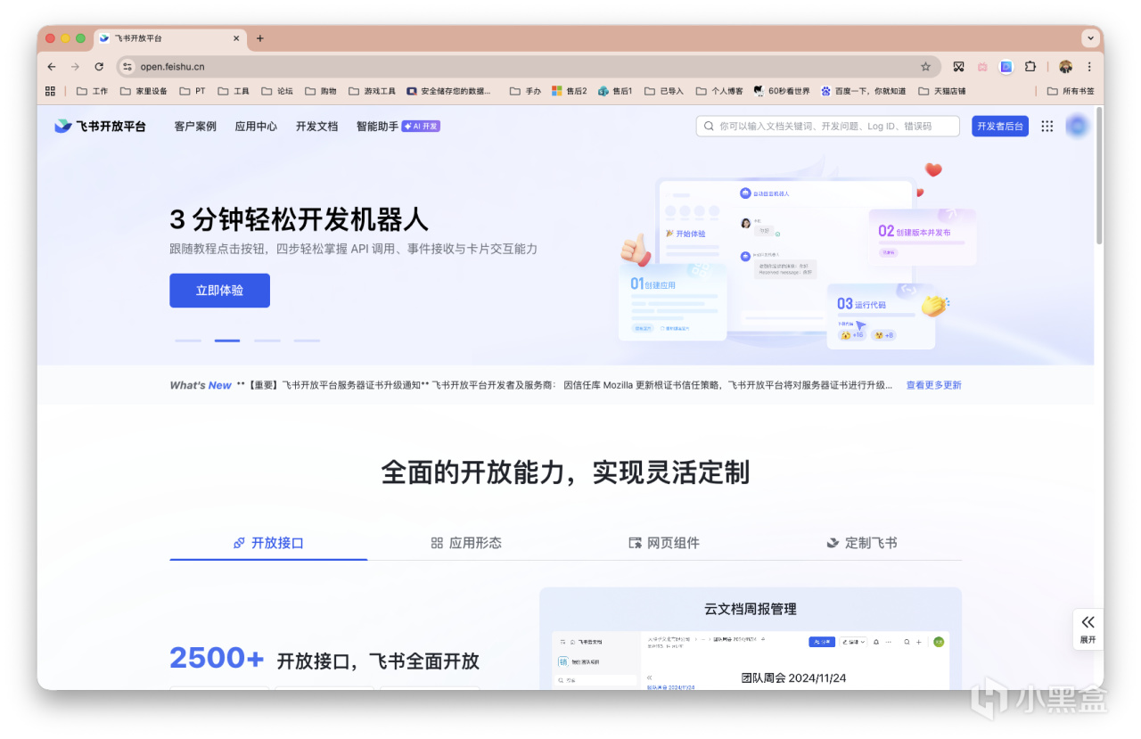The image size is (1141, 739).
Task: Click the black crossed-square extension icon
Action: 958,67
